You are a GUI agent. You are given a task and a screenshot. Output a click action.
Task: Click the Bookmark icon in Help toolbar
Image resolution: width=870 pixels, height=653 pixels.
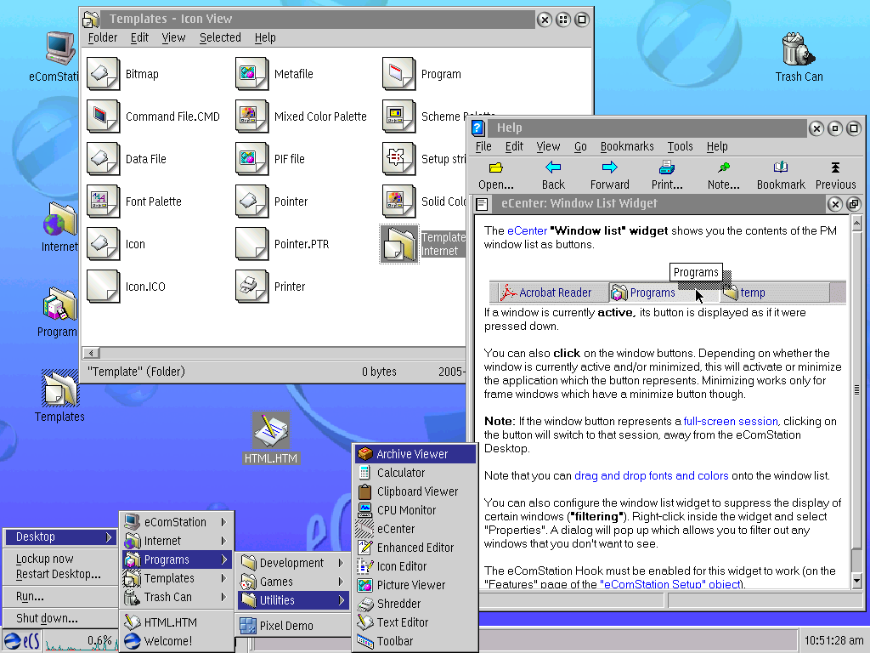[x=781, y=168]
